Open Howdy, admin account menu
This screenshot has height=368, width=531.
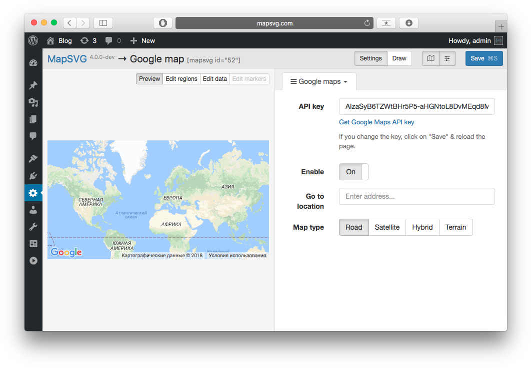[x=475, y=40]
